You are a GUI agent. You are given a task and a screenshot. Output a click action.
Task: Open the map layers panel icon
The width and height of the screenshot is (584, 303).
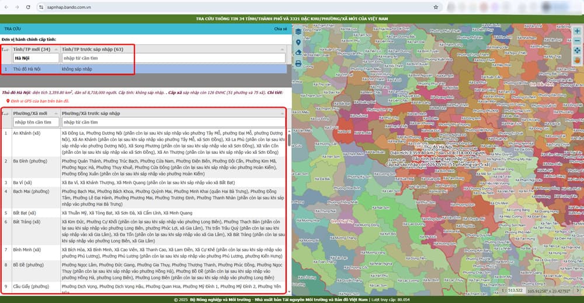pyautogui.click(x=298, y=31)
